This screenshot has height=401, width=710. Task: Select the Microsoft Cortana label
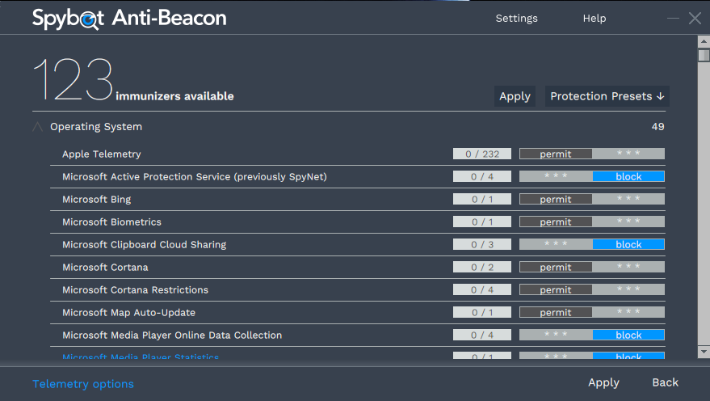[x=105, y=268]
